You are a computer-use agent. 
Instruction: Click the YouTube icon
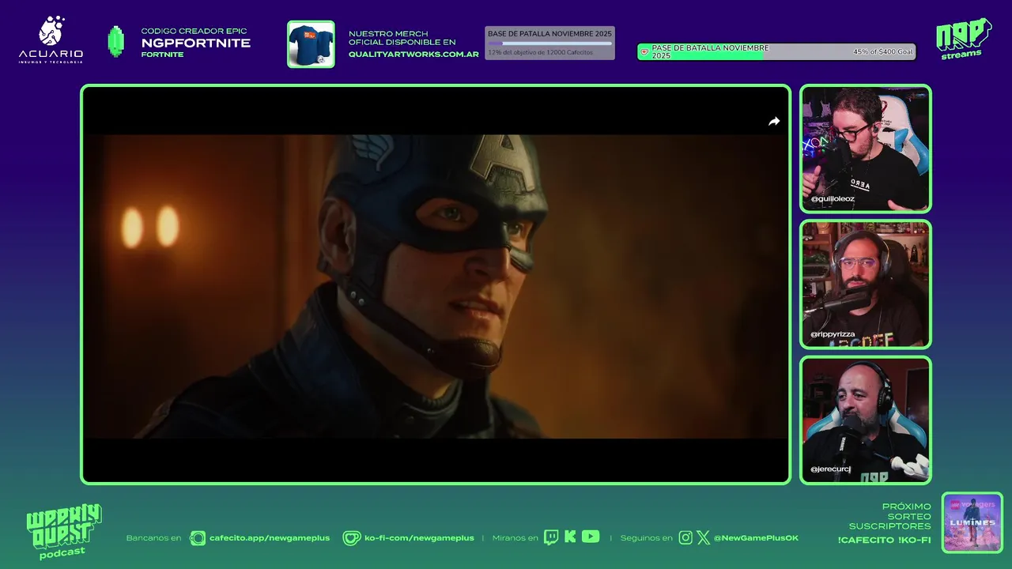click(591, 537)
